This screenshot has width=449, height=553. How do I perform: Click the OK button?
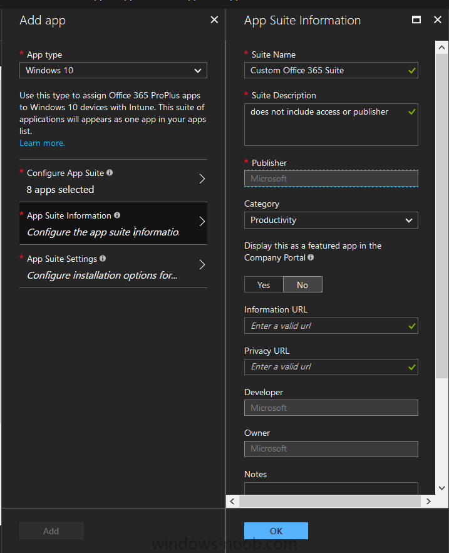(x=276, y=531)
